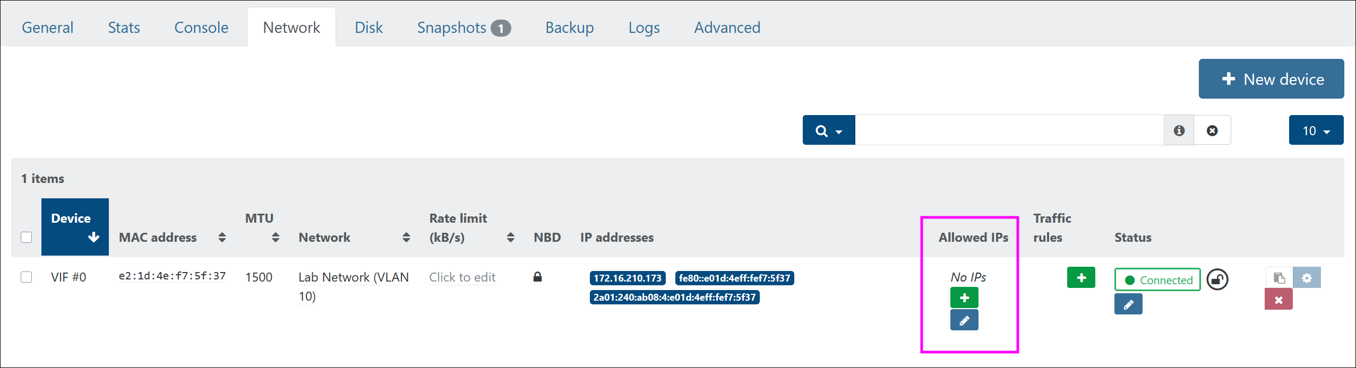Edit VIF status with pencil icon
This screenshot has width=1356, height=368.
point(1128,304)
